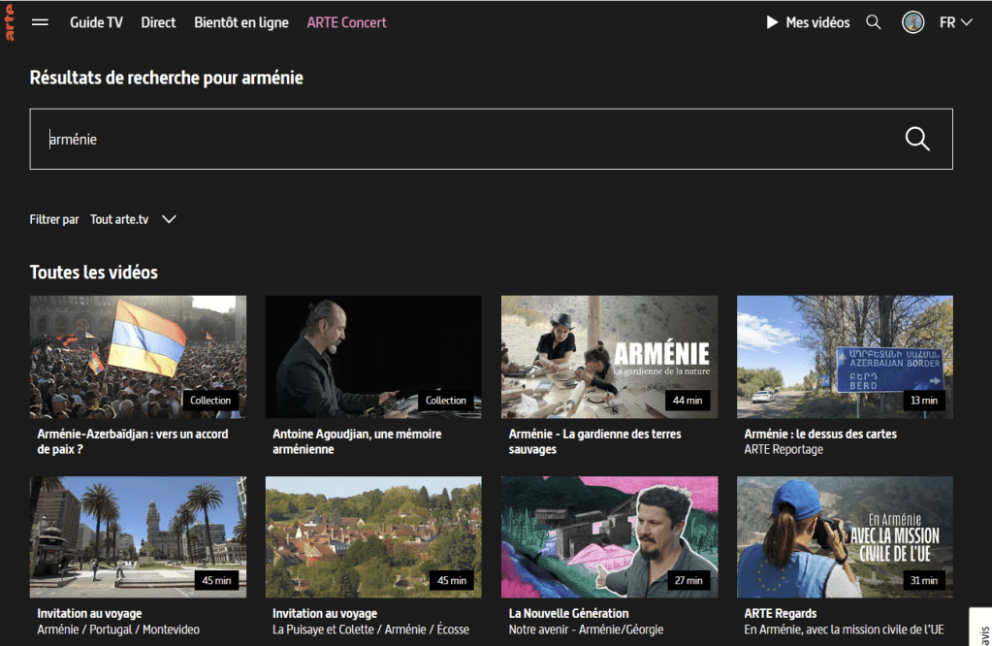Image resolution: width=992 pixels, height=646 pixels.
Task: Open the hamburger menu
Action: [x=40, y=22]
